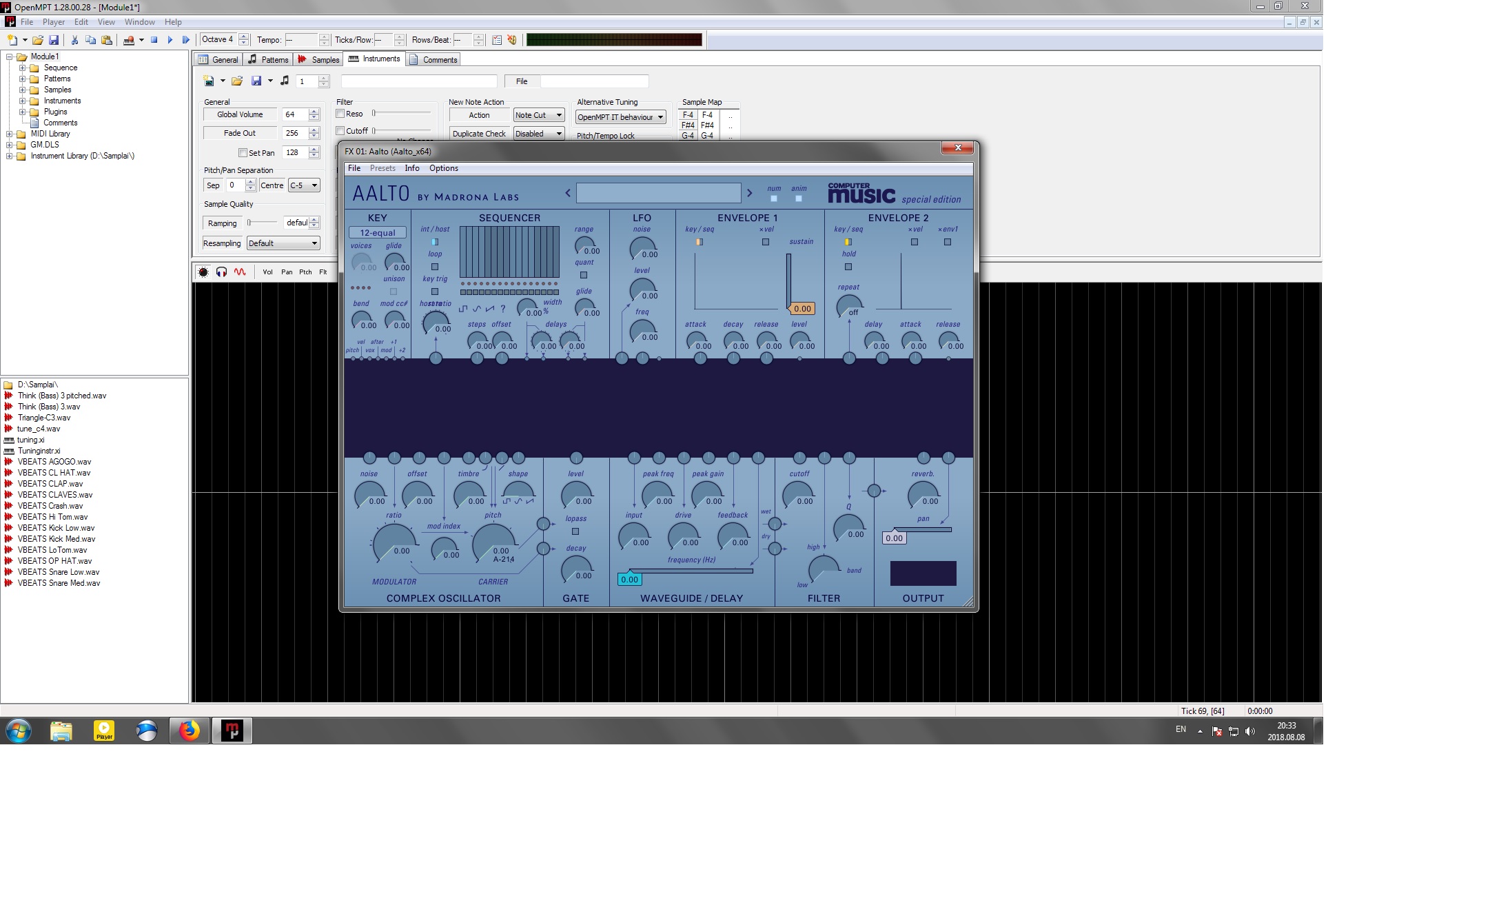Click the load instrument folder icon

237,81
